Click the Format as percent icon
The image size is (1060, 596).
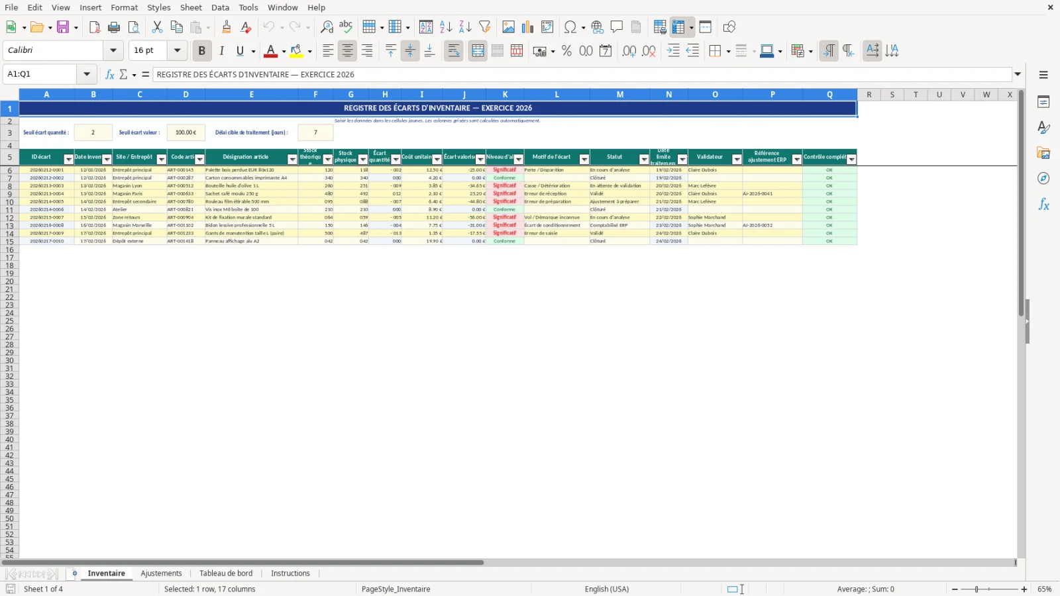(566, 51)
